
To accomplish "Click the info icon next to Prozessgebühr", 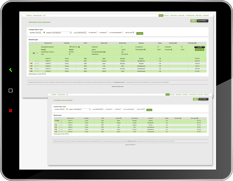I will coord(145,50).
